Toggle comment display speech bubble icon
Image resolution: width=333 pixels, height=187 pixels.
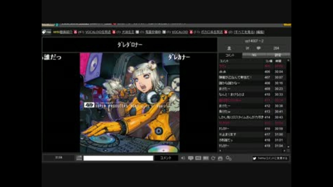click(x=190, y=158)
